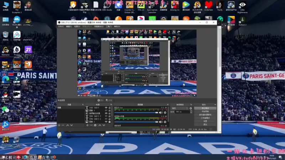Add a scene with plus icon in Scenes panel
The image size is (285, 160).
point(59,125)
